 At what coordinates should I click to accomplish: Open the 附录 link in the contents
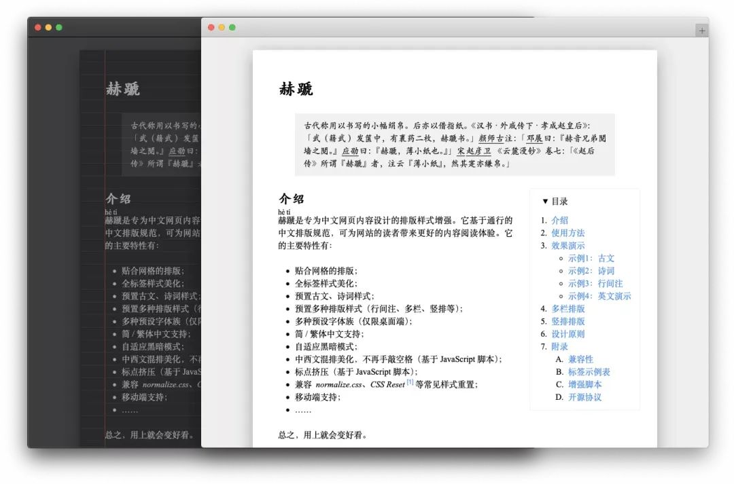click(559, 346)
